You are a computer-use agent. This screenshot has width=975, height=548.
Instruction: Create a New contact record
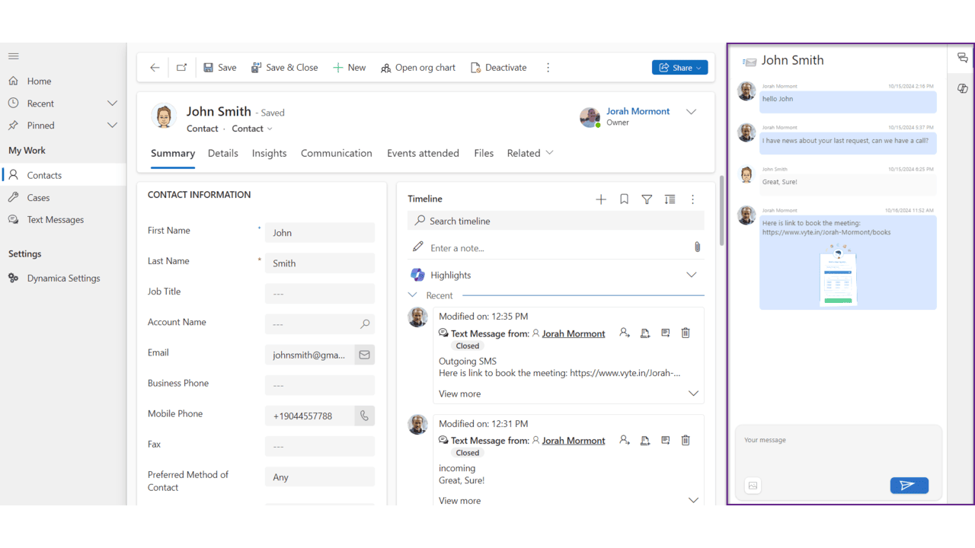(349, 68)
